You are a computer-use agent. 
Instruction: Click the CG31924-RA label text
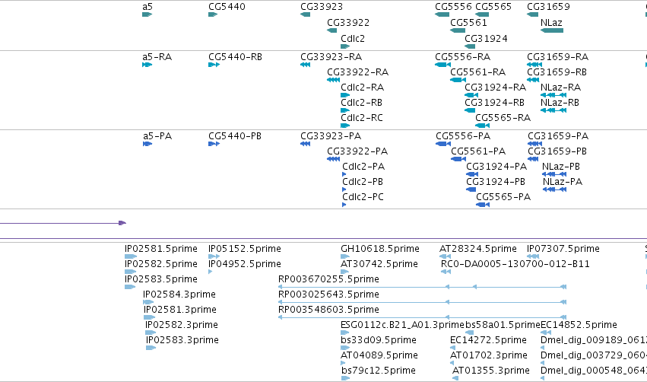495,88
